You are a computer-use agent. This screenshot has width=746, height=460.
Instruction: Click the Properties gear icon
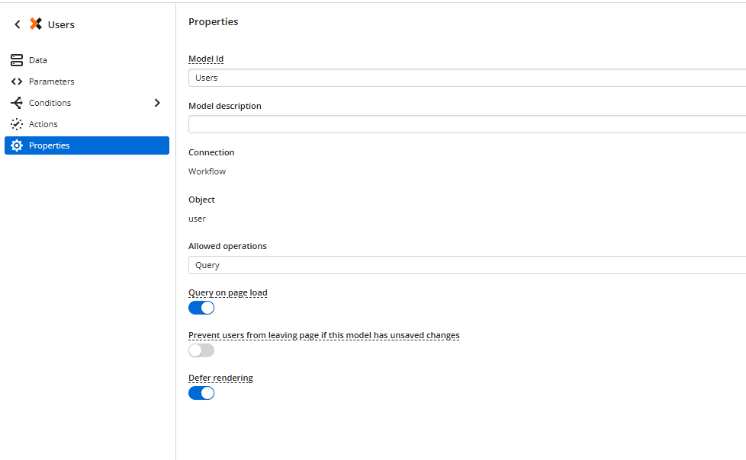coord(17,145)
